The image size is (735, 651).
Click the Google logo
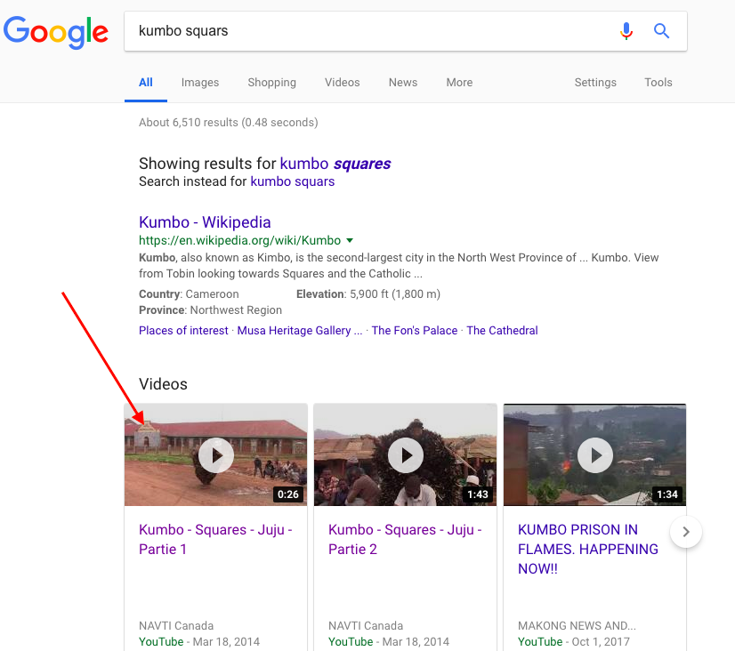56,32
